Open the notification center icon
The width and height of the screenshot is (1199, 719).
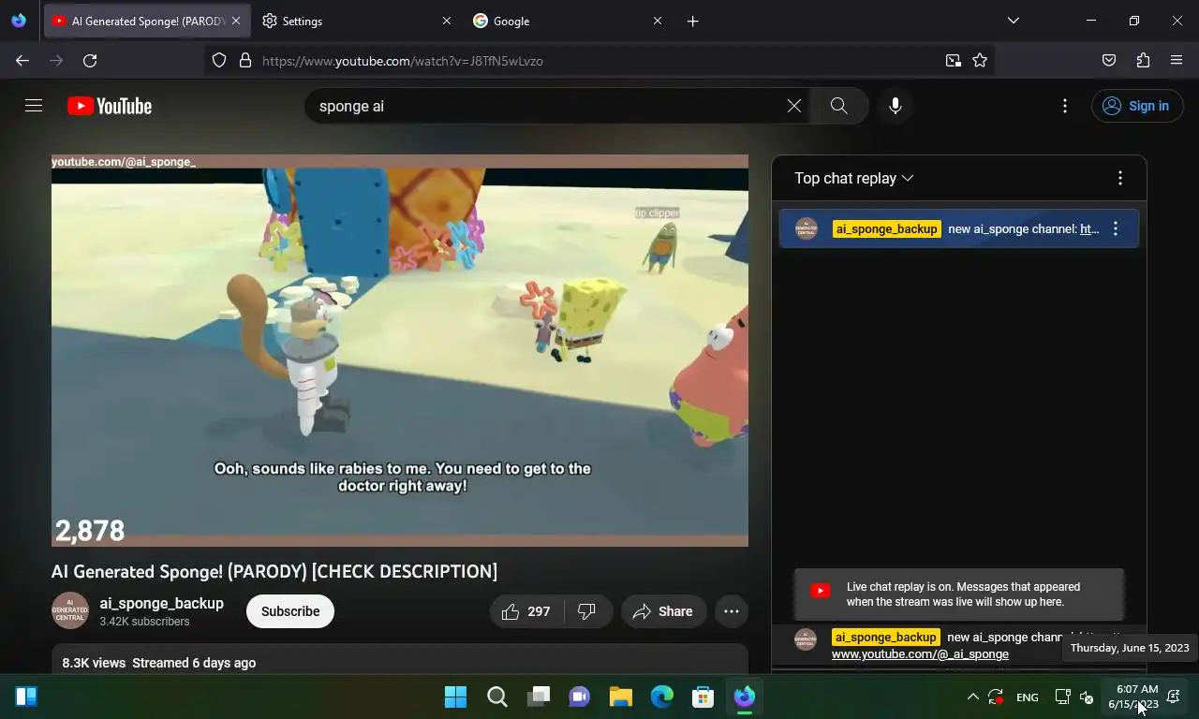coord(1174,697)
